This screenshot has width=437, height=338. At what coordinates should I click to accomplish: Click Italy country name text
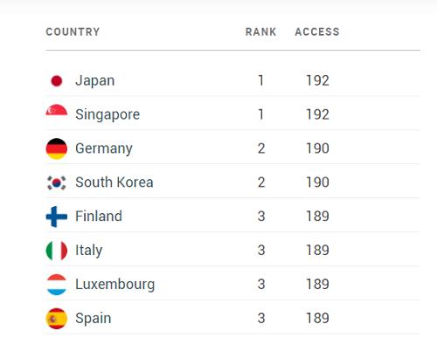tap(89, 251)
